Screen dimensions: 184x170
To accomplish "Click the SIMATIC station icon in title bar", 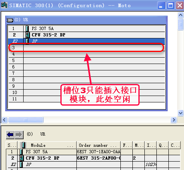I will click(x=4, y=5).
